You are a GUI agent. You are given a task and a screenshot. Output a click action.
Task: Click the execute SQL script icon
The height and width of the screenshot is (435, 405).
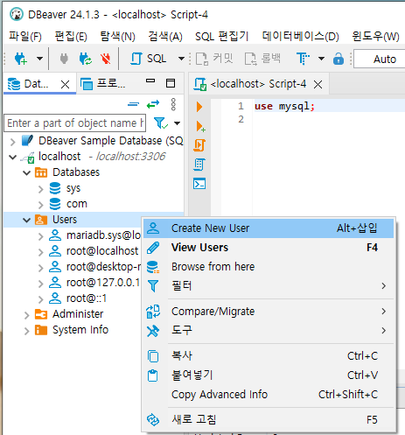tap(199, 145)
